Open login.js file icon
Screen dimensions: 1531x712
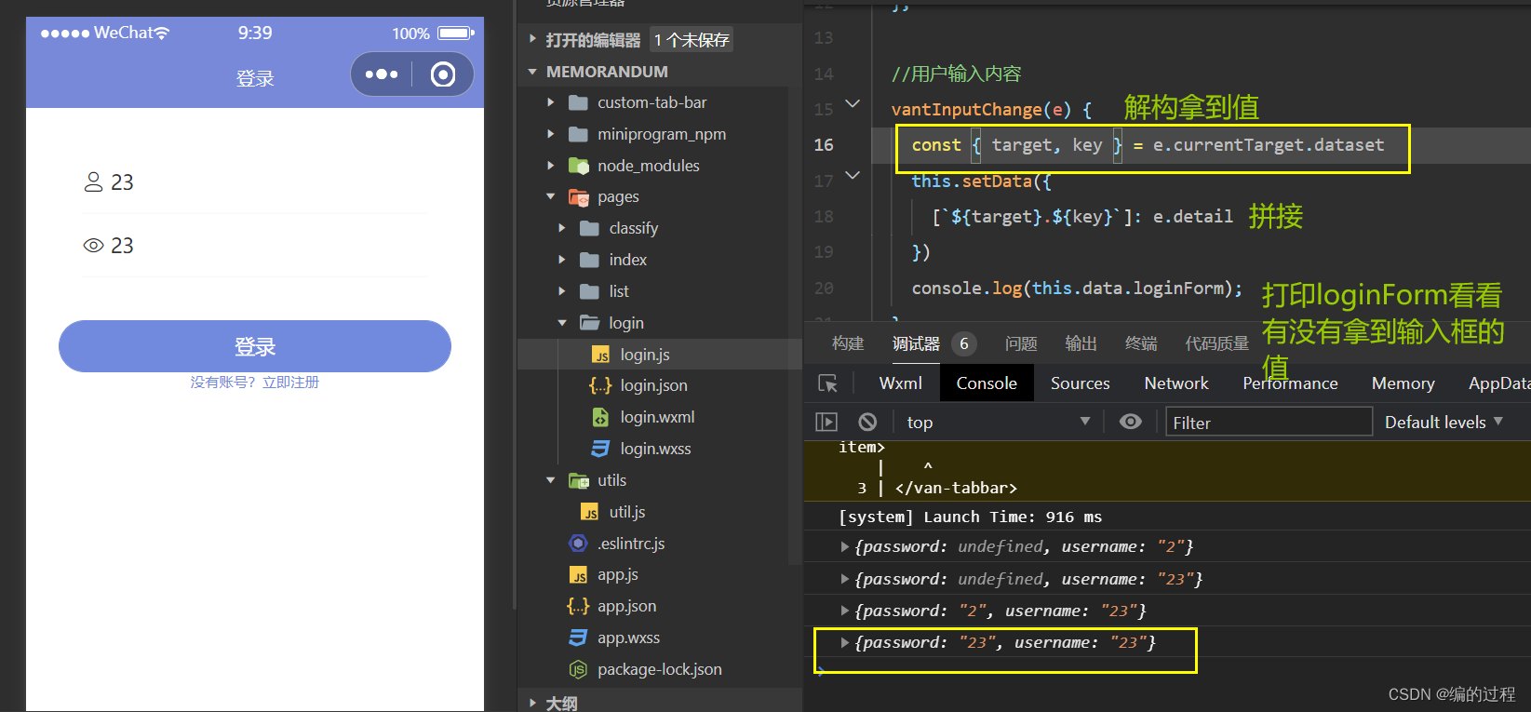coord(601,355)
